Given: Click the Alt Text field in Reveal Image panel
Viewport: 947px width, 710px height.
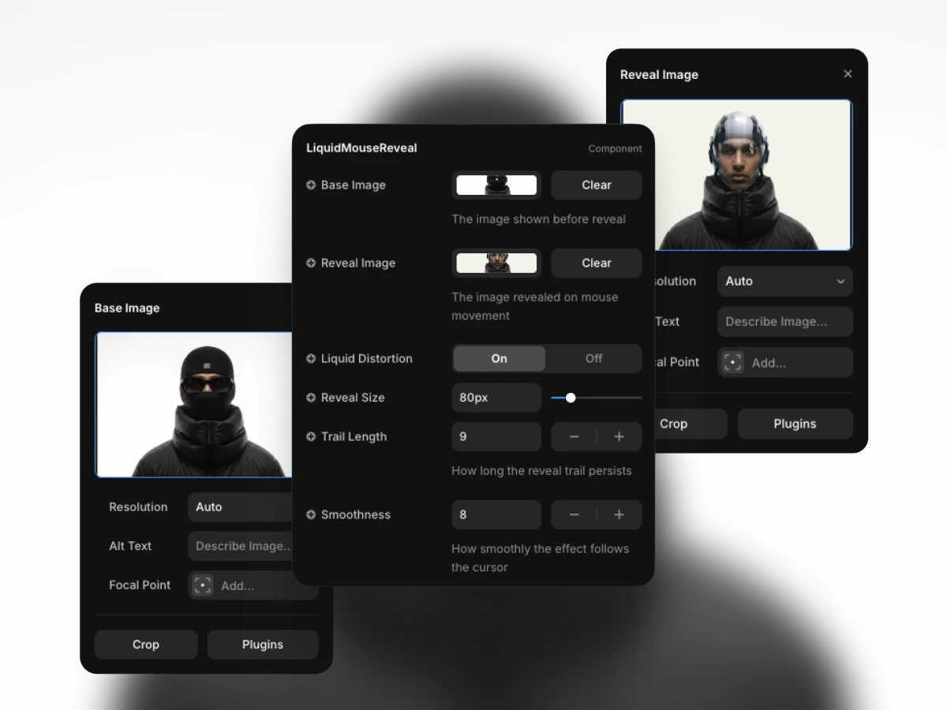Looking at the screenshot, I should tap(785, 322).
